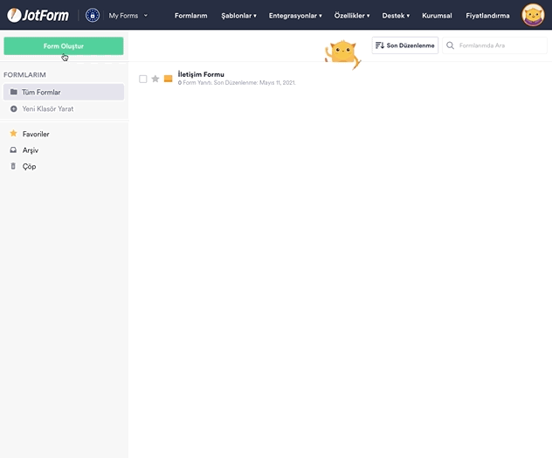Open the user avatar menu

click(533, 15)
